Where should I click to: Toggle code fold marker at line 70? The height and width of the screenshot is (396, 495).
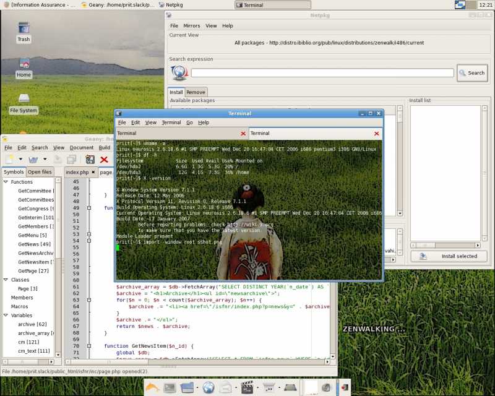click(89, 346)
